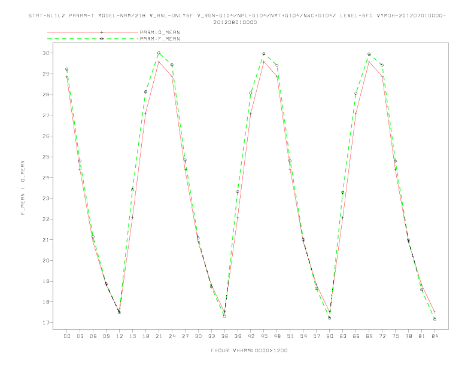This screenshot has height=366, width=474.
Task: Click the x-axis tick label 60
Action: 330,336
